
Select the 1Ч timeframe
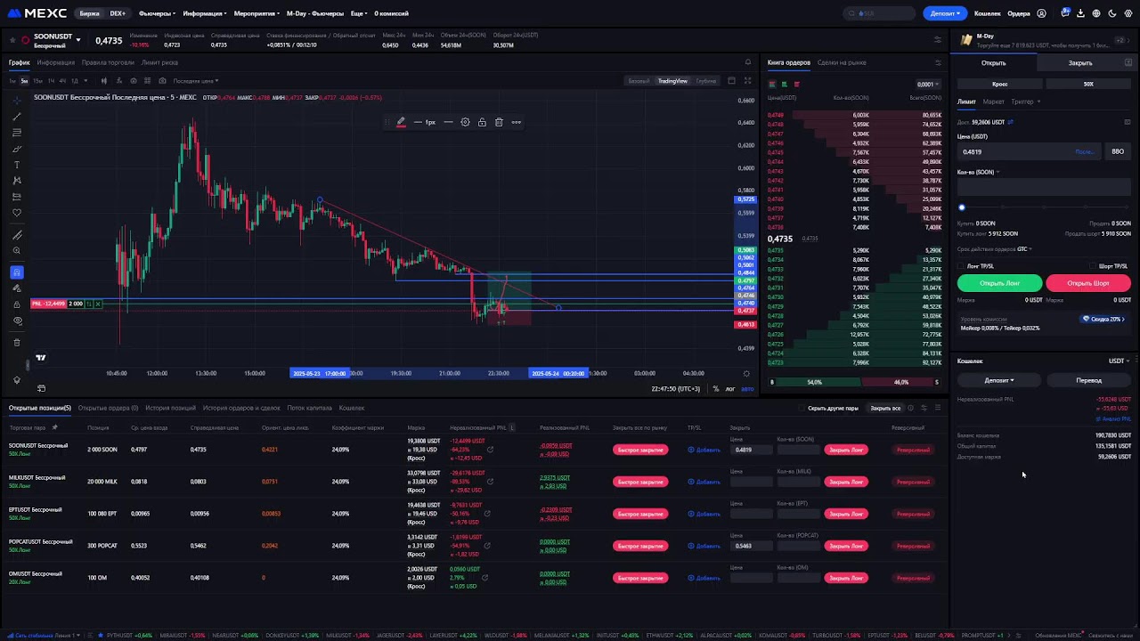click(50, 81)
